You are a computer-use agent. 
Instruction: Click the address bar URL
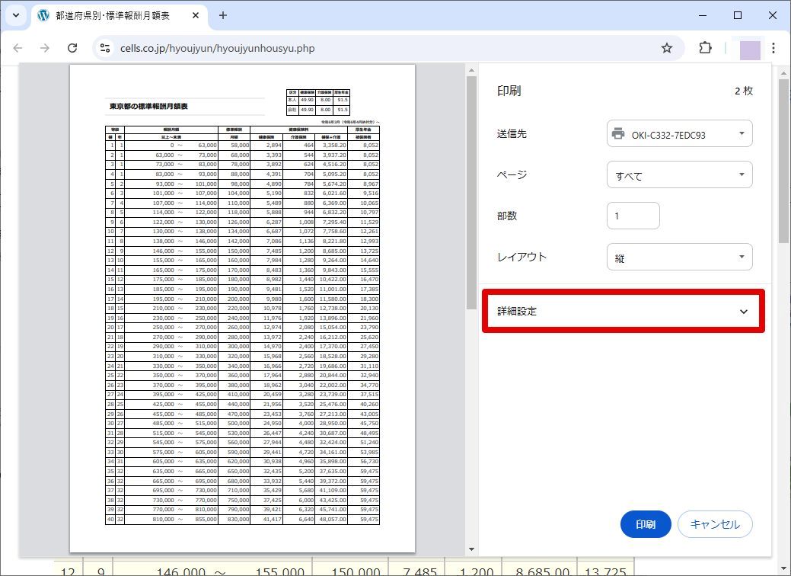tap(218, 49)
